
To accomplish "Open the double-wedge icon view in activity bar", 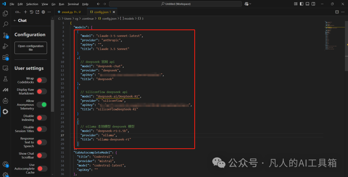I will click(x=5, y=90).
